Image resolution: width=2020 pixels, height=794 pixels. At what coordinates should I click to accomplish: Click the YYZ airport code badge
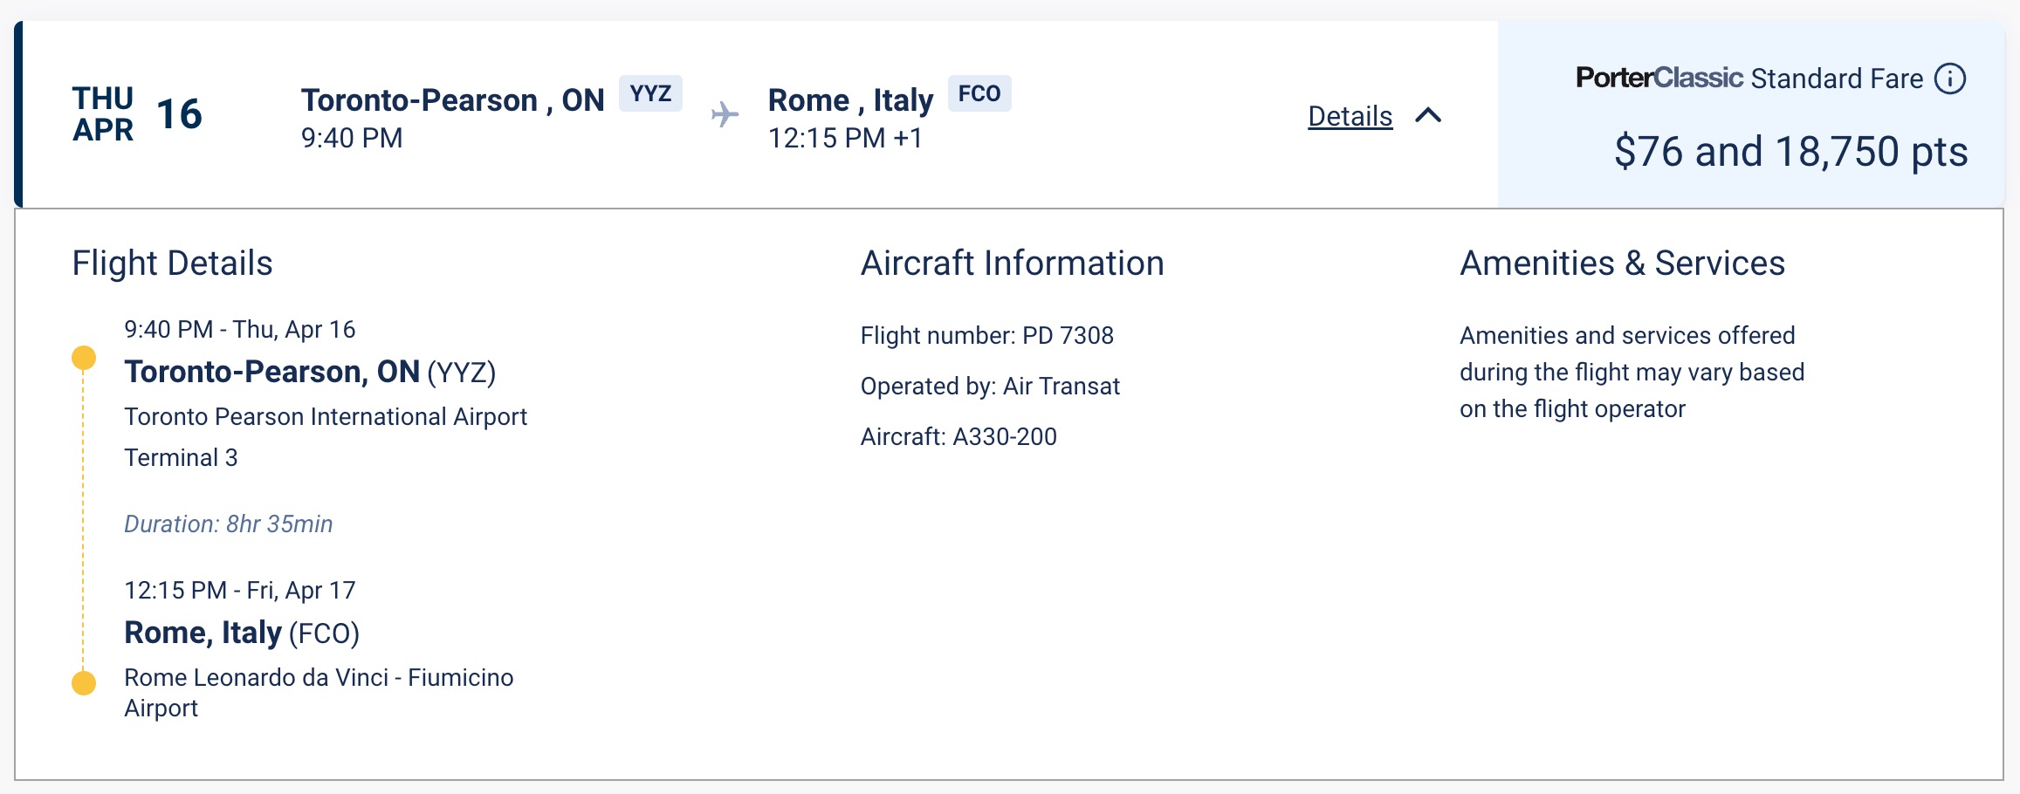point(650,93)
